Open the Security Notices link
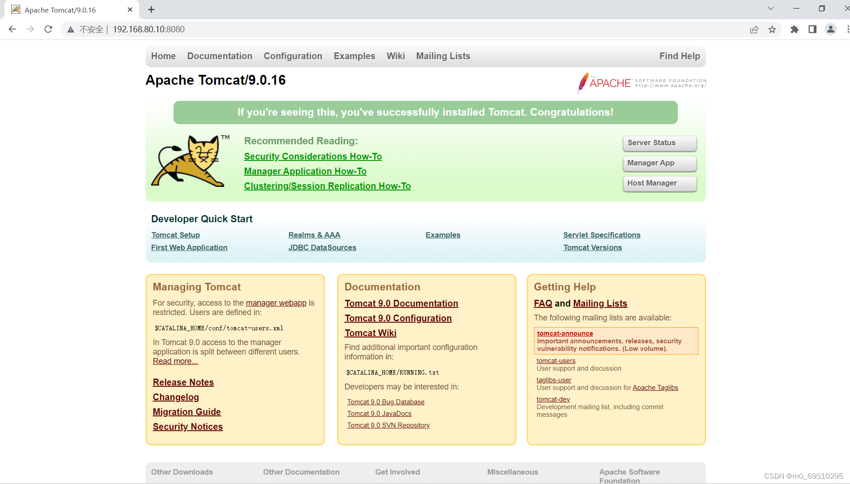 [188, 427]
